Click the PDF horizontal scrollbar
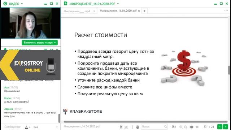Viewport: 231px width, 130px height. (x=146, y=122)
